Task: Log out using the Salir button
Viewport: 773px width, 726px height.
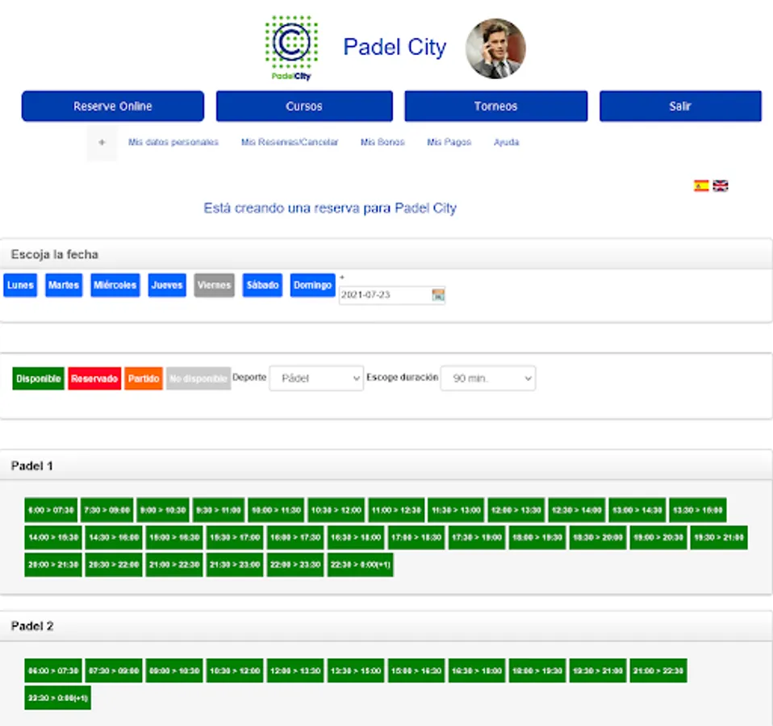Action: [x=680, y=106]
